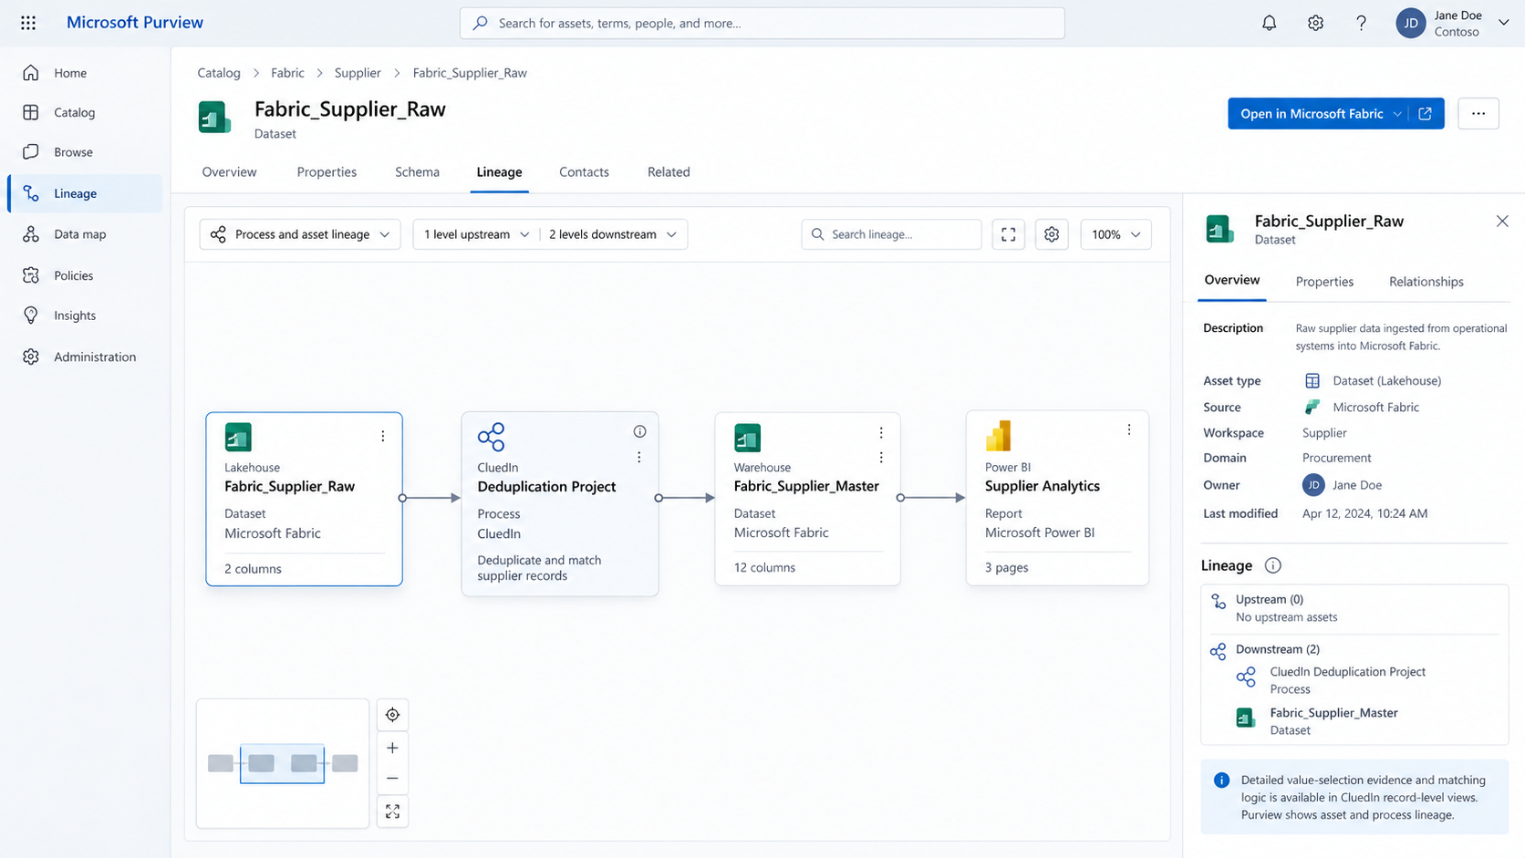
Task: Click the Supplier breadcrumb link
Action: (358, 73)
